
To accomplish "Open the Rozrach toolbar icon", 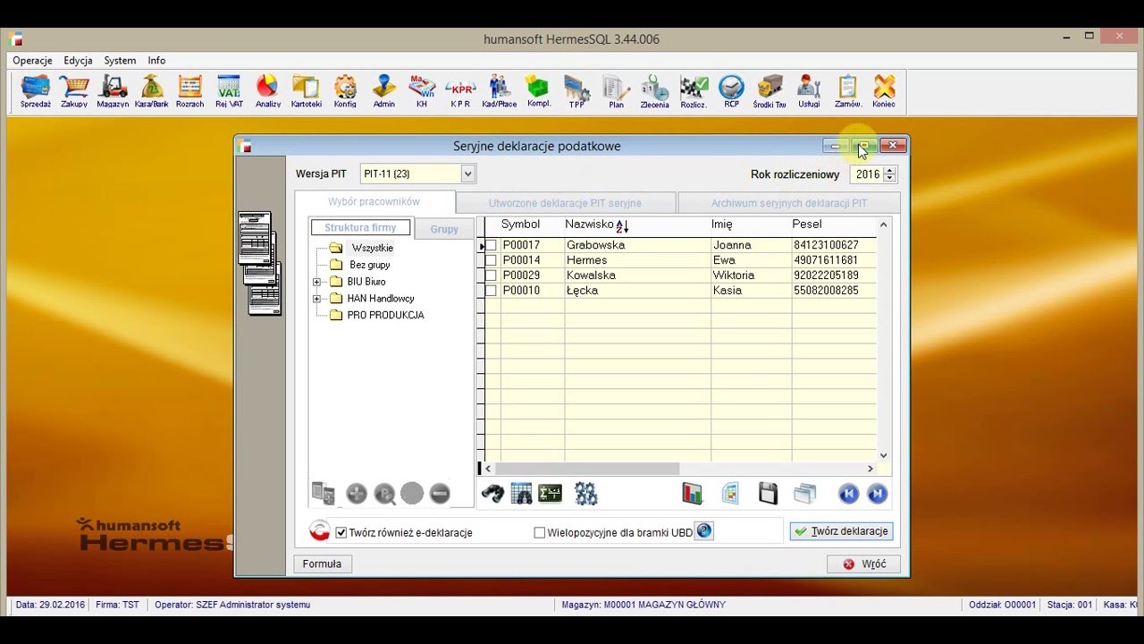I will coord(189,92).
